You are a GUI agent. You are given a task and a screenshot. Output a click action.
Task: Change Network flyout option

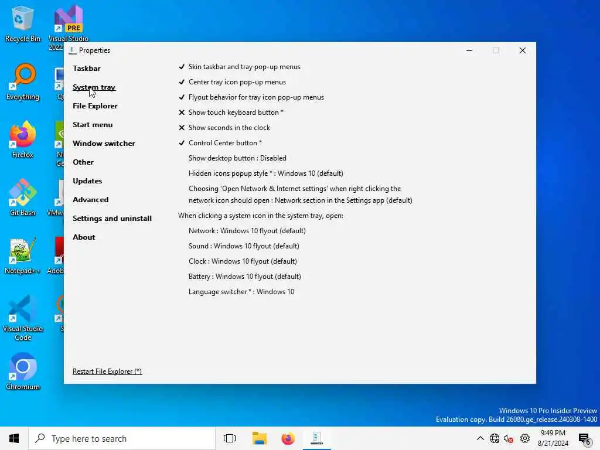click(x=247, y=231)
